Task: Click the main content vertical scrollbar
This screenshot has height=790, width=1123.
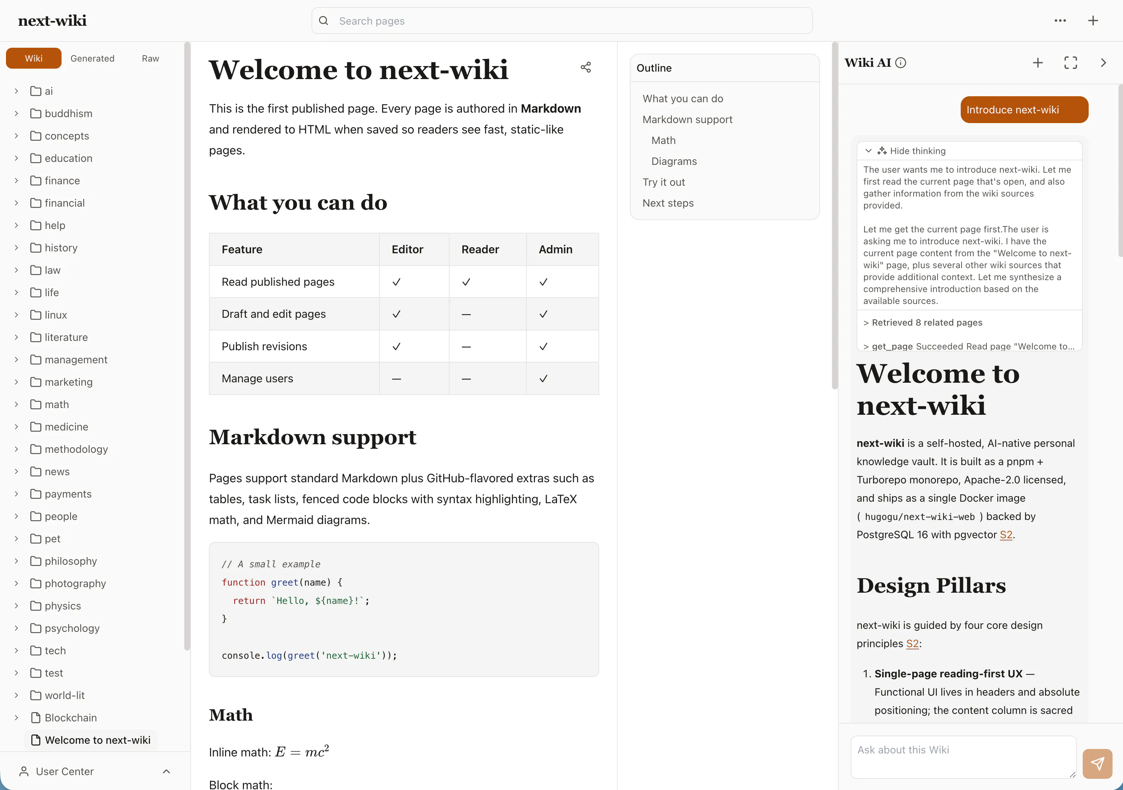Action: [x=835, y=215]
